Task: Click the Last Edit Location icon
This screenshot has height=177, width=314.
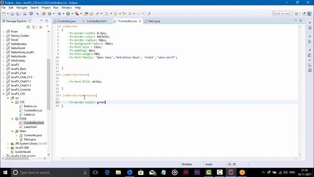Action: click(124, 14)
